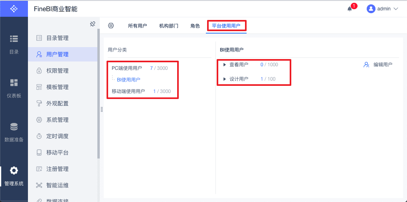Expand the 查看用户 triangle
Screen dimensions: 407x202
click(x=225, y=65)
